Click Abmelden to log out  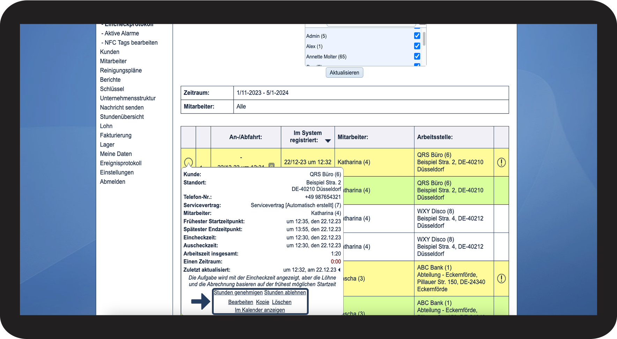coord(112,182)
